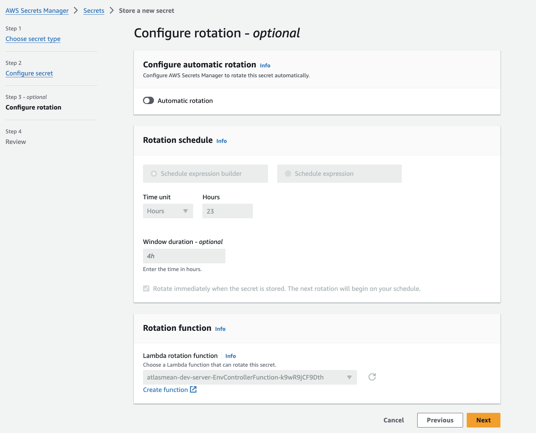Screen dimensions: 536x433
Task: Click Info next to Lambda rotation function
Action: [x=230, y=356]
